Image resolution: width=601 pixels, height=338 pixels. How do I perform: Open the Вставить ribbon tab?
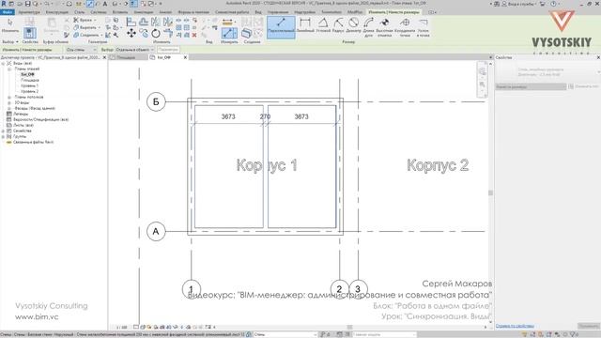click(x=120, y=12)
